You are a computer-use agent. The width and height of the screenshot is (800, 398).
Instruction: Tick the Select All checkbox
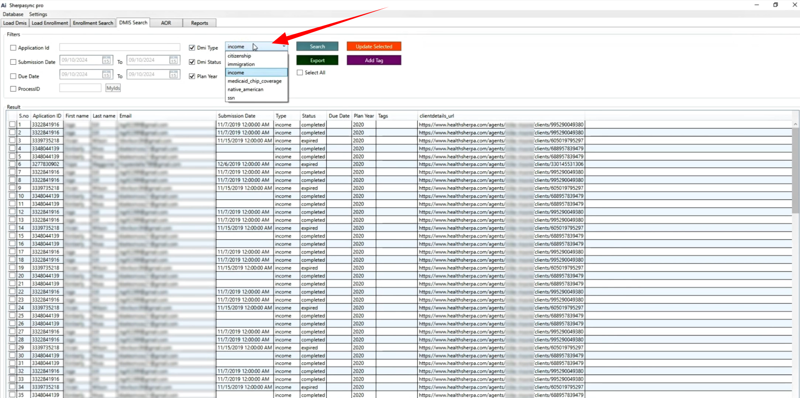(300, 73)
